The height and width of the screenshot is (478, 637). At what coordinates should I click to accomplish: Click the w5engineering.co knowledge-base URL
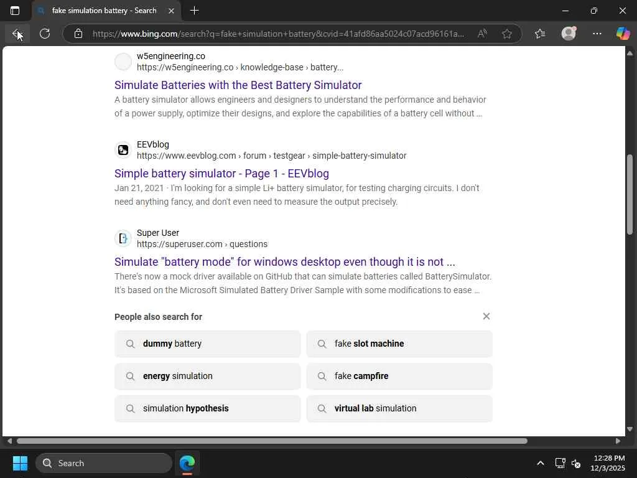(x=240, y=67)
